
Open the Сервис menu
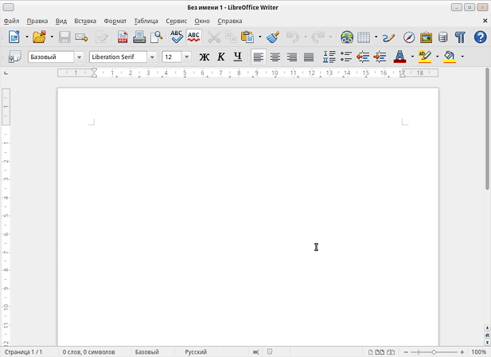[177, 21]
